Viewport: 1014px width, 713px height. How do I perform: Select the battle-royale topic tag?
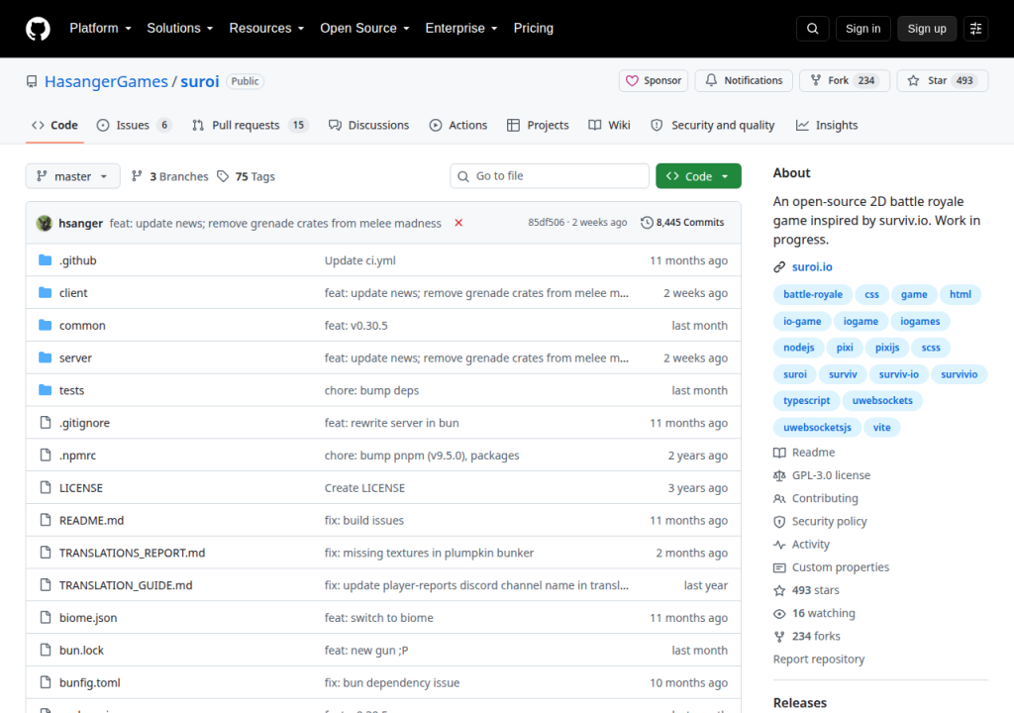pyautogui.click(x=813, y=294)
